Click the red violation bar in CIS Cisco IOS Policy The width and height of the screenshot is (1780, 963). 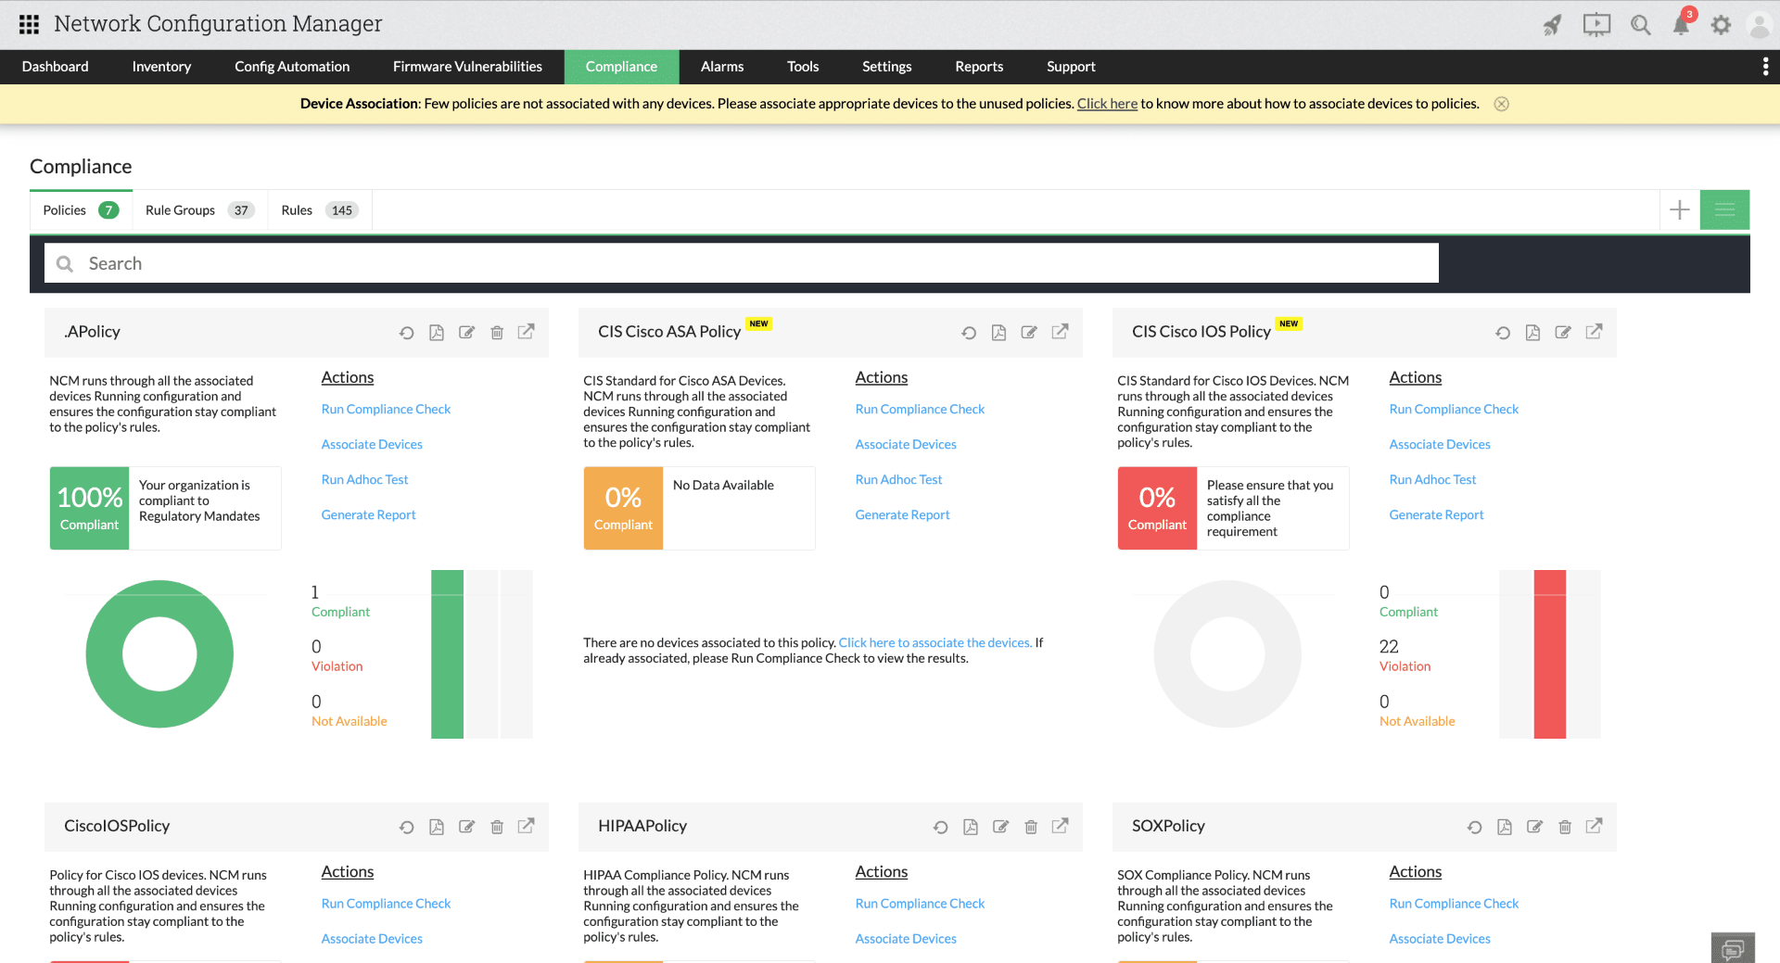click(x=1550, y=654)
